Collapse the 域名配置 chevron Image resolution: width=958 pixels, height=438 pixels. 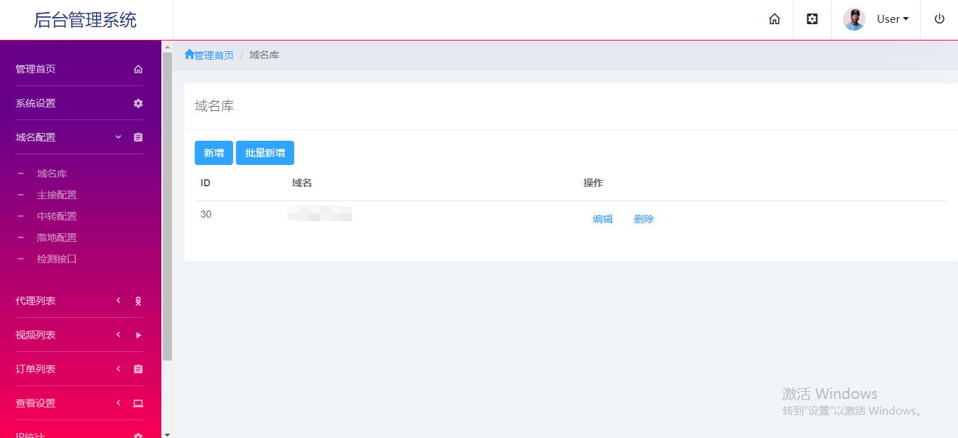pos(119,137)
